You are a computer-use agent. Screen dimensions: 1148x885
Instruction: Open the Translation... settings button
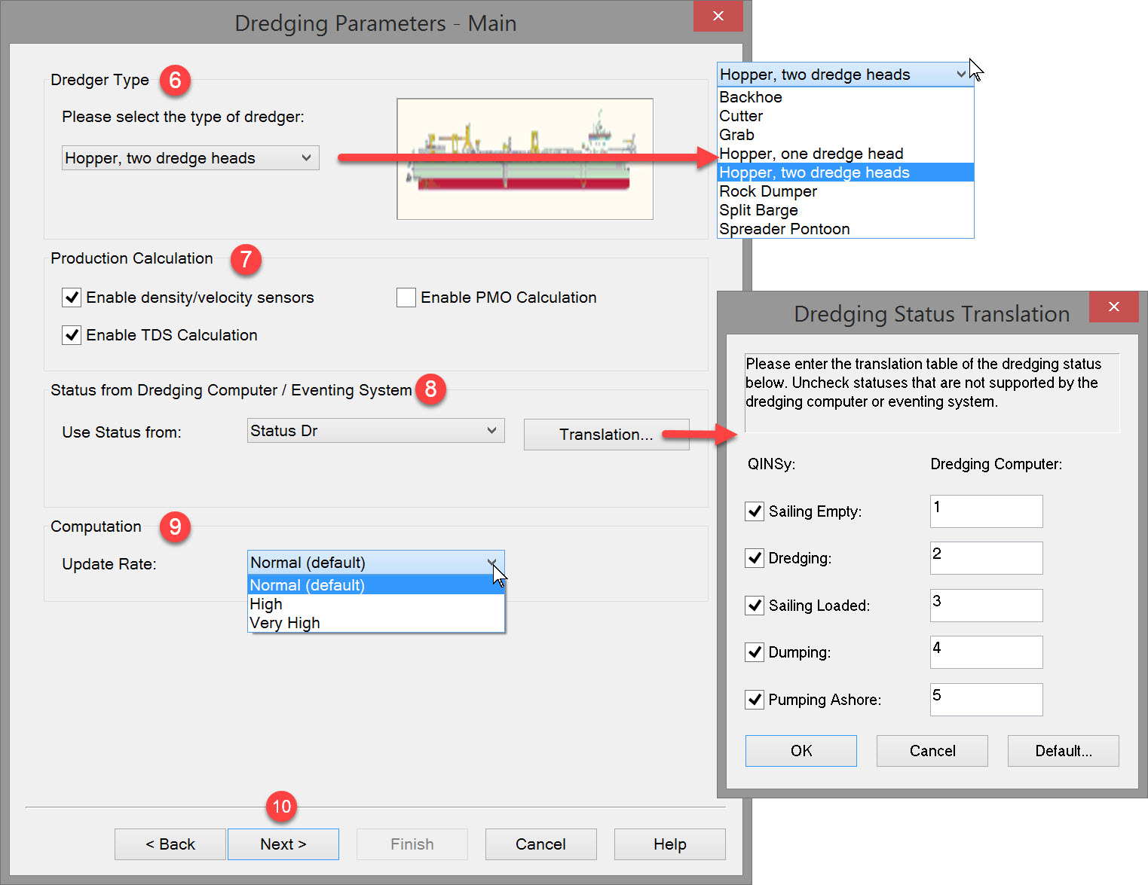click(606, 435)
